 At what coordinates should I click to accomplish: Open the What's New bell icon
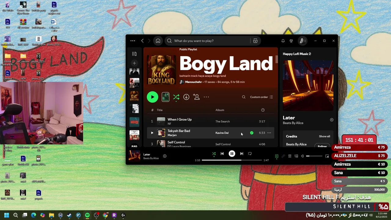point(283,41)
